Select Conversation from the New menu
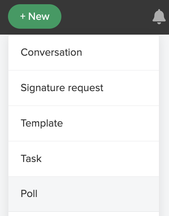The width and height of the screenshot is (169, 216). click(x=84, y=52)
